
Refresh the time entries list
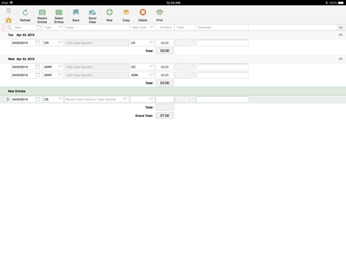25,15
